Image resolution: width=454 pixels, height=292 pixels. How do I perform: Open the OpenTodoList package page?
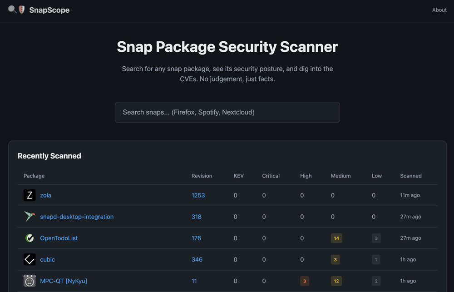(x=59, y=238)
